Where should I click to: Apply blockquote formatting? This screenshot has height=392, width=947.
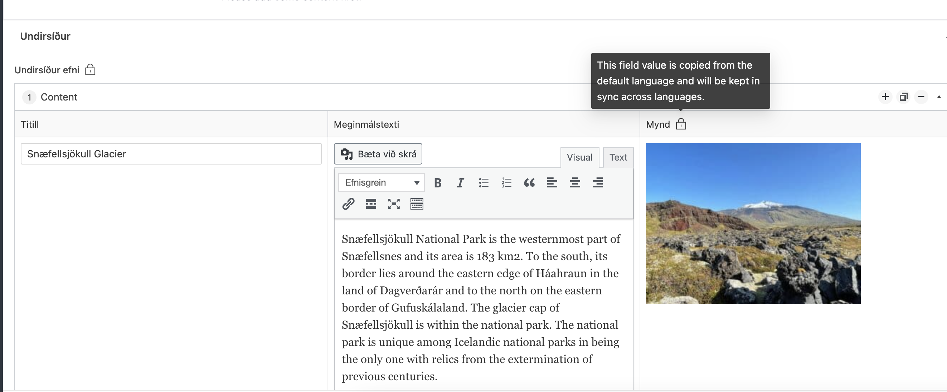(x=529, y=183)
